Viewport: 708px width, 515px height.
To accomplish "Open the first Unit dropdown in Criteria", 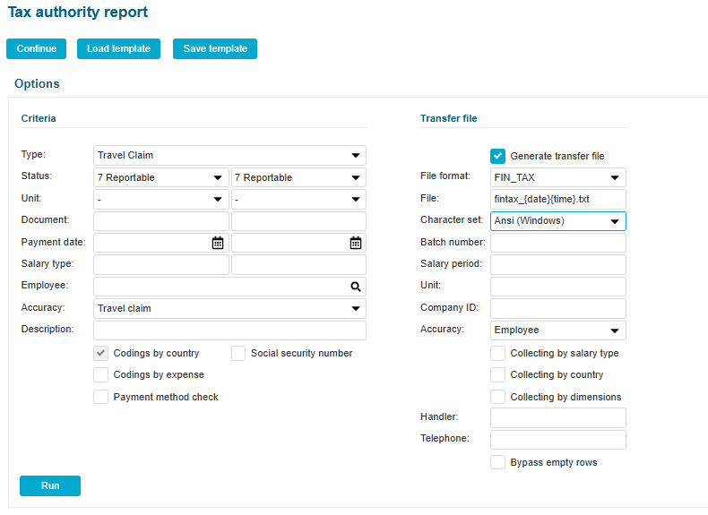I will (160, 199).
